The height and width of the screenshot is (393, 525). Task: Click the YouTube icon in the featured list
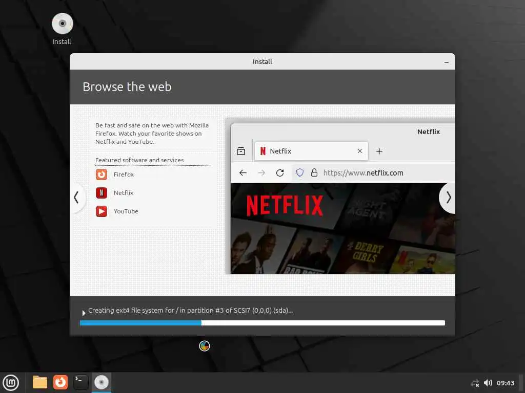102,211
